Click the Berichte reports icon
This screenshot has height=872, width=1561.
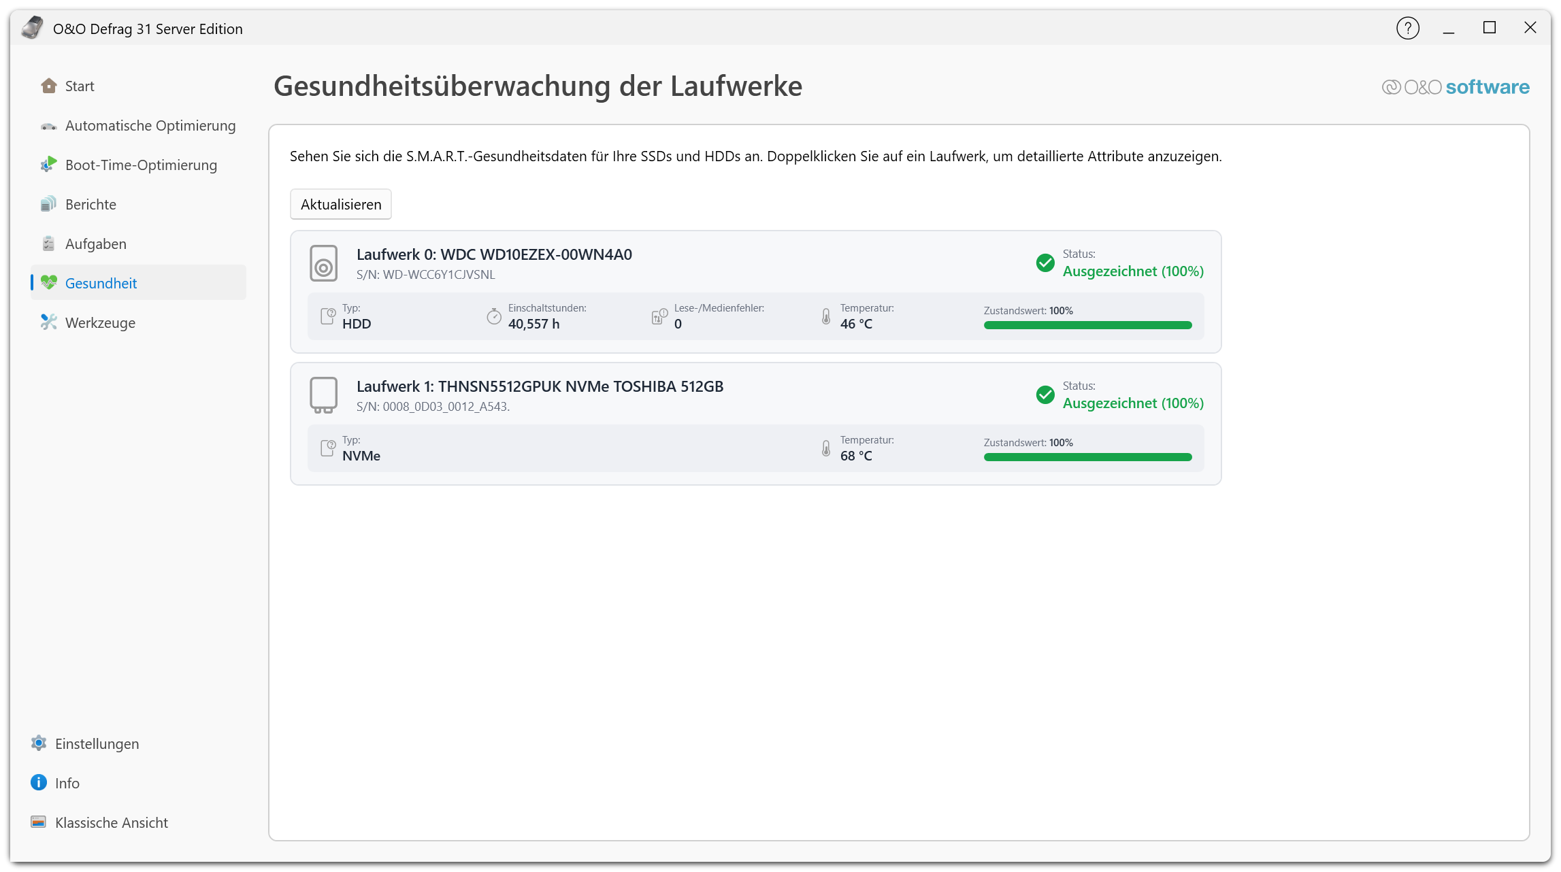pyautogui.click(x=48, y=204)
